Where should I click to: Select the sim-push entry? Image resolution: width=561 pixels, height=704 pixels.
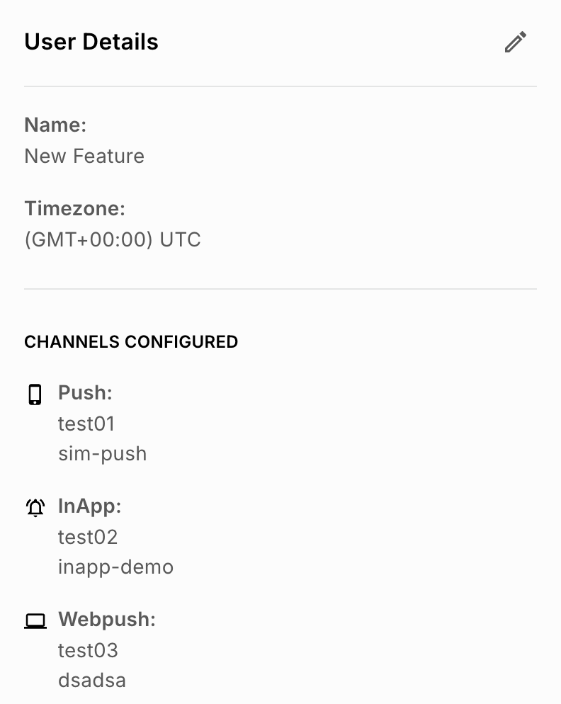[103, 454]
